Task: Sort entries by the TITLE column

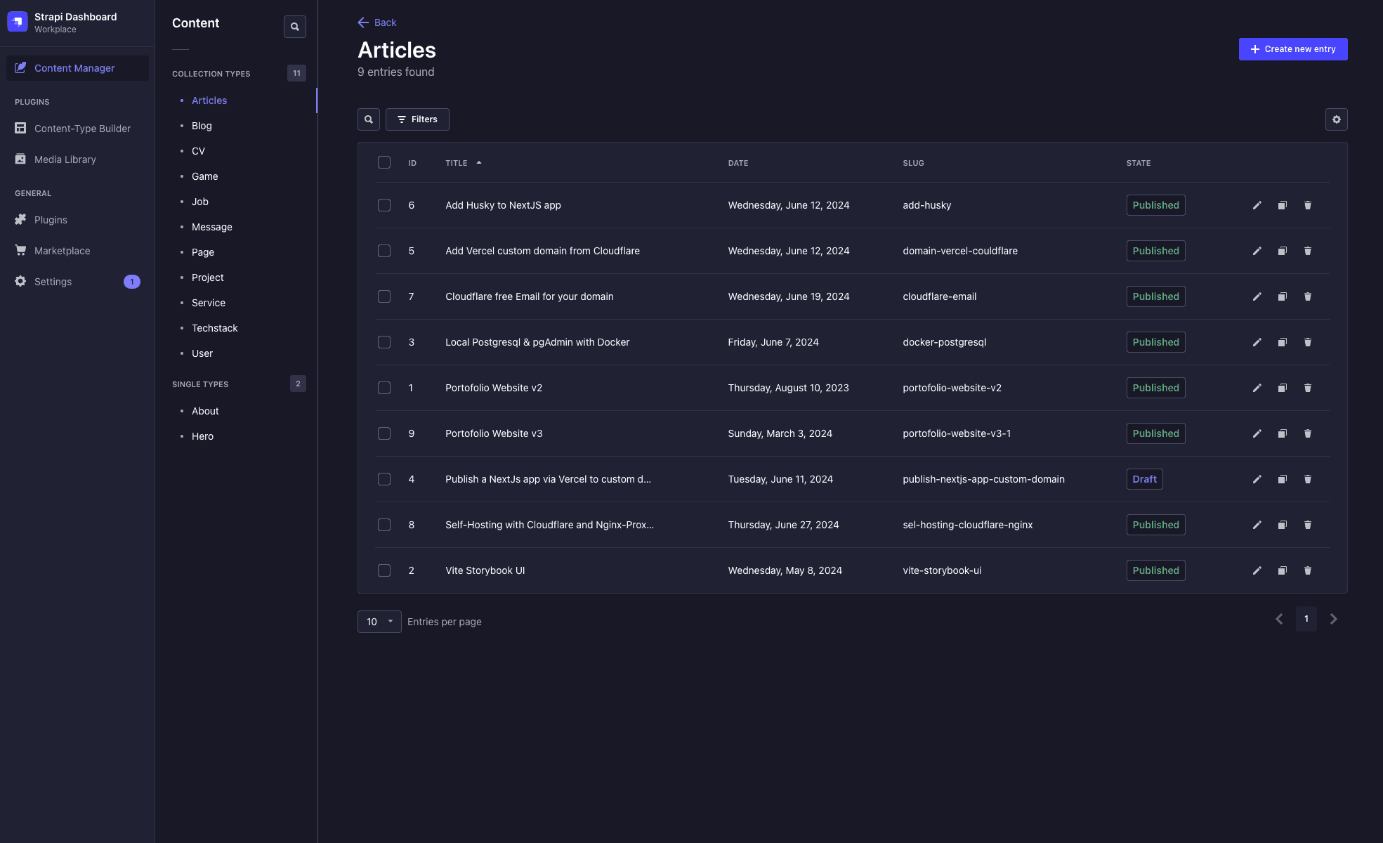Action: (x=462, y=162)
